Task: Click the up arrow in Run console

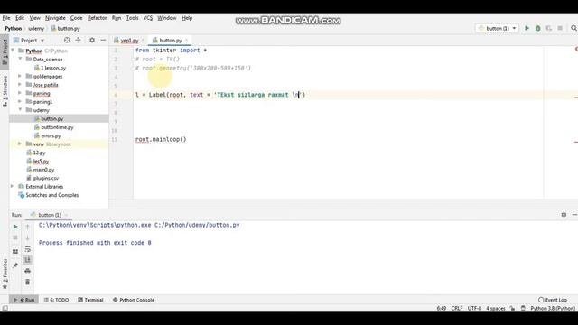Action: point(28,227)
